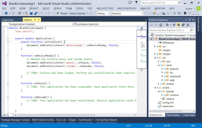
Task: Click the Search Solution Explorer field
Action: point(169,30)
